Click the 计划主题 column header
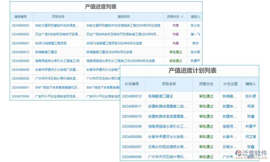The width and height of the screenshot is (270, 162). pos(230,84)
